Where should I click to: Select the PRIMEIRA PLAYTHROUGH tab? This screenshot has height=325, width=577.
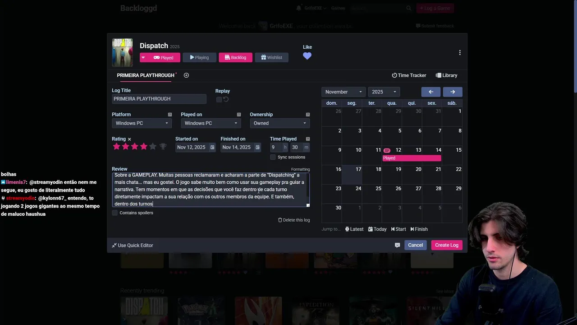(x=146, y=75)
